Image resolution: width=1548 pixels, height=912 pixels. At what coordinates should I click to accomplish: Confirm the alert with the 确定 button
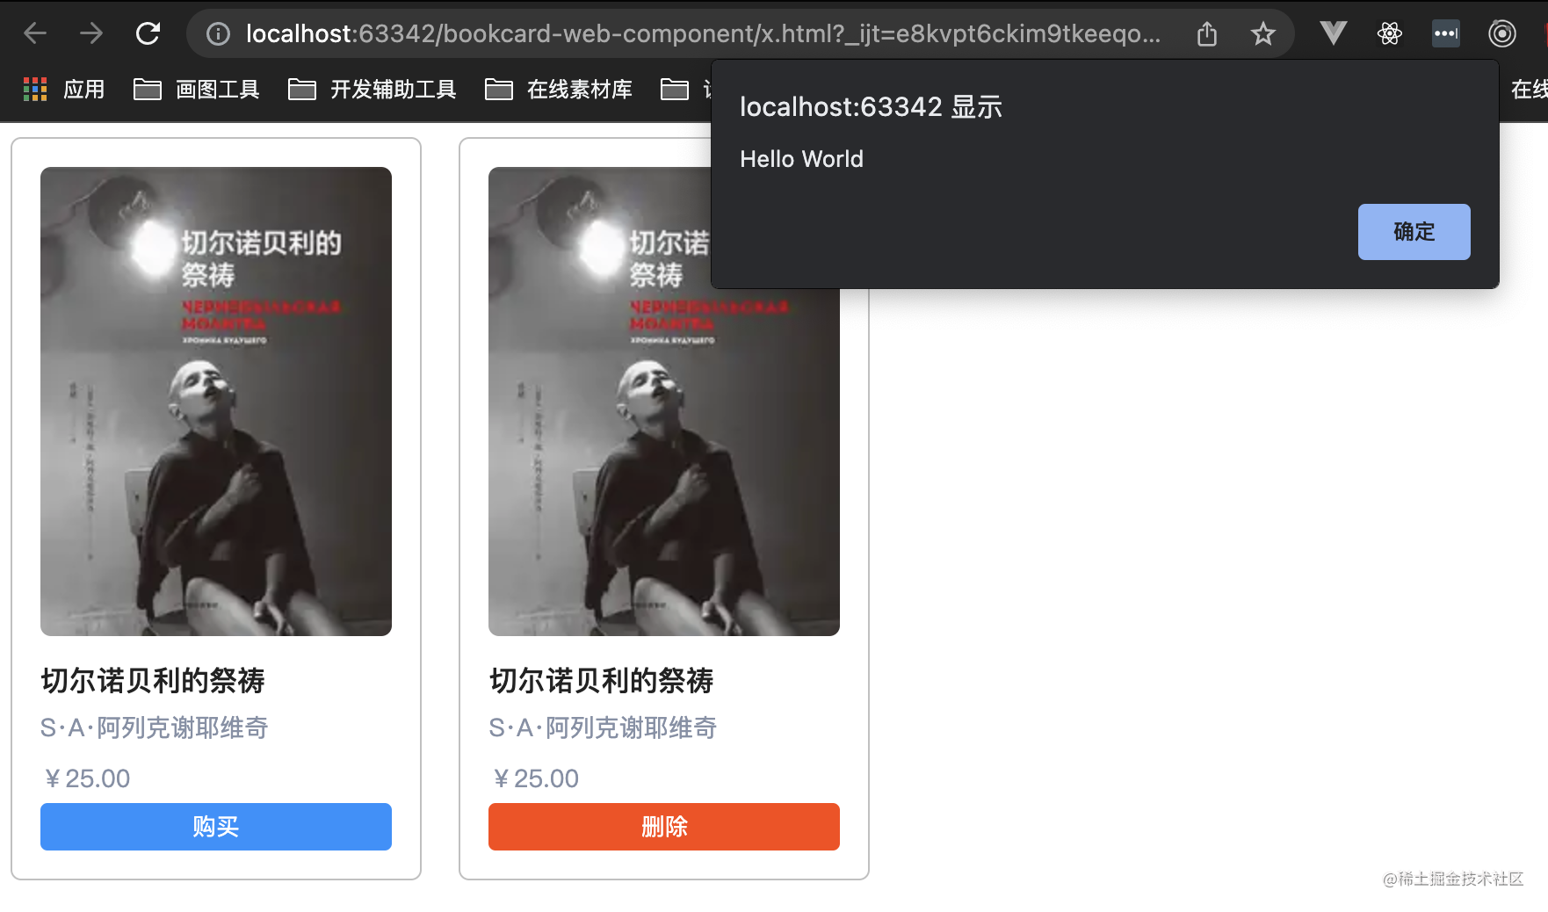click(1414, 231)
